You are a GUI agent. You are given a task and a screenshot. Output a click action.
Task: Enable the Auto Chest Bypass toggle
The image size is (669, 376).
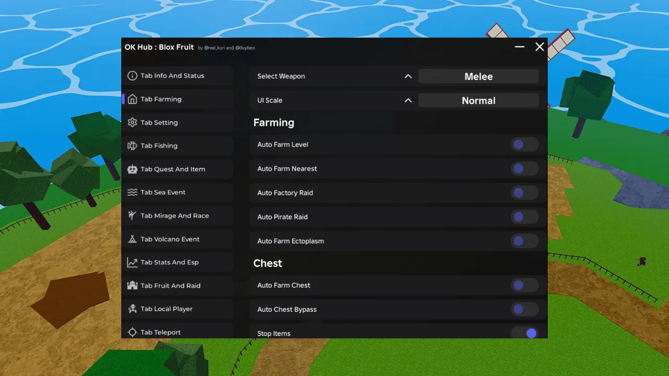tap(524, 309)
